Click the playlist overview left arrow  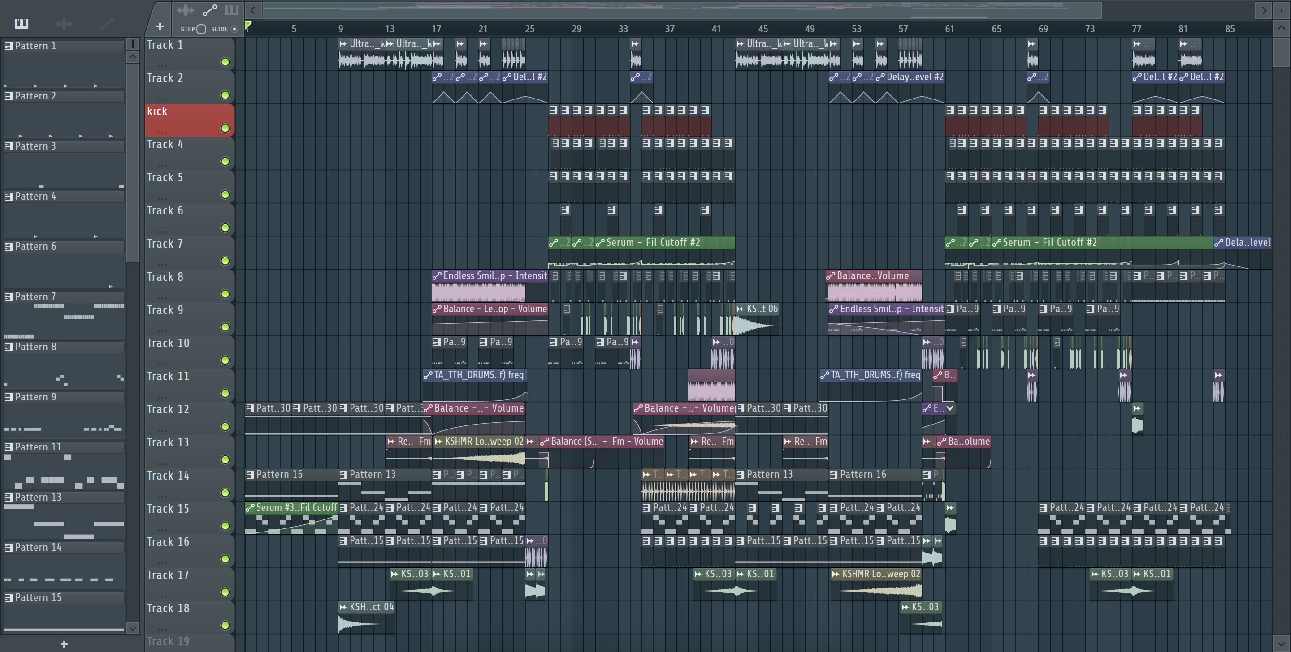pos(252,9)
